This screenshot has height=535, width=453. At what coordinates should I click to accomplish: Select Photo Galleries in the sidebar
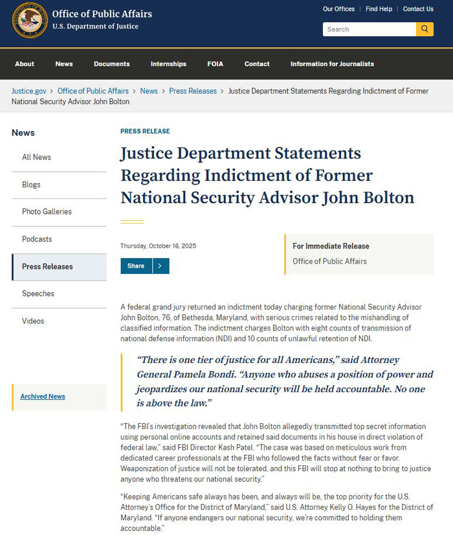(x=47, y=212)
